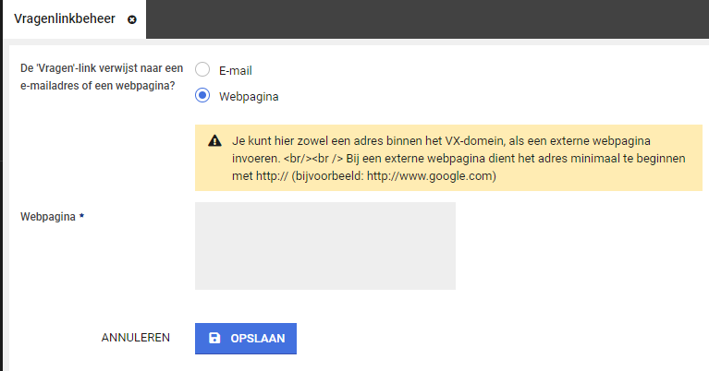
Task: Click the Webpagina radio option label
Action: point(249,96)
